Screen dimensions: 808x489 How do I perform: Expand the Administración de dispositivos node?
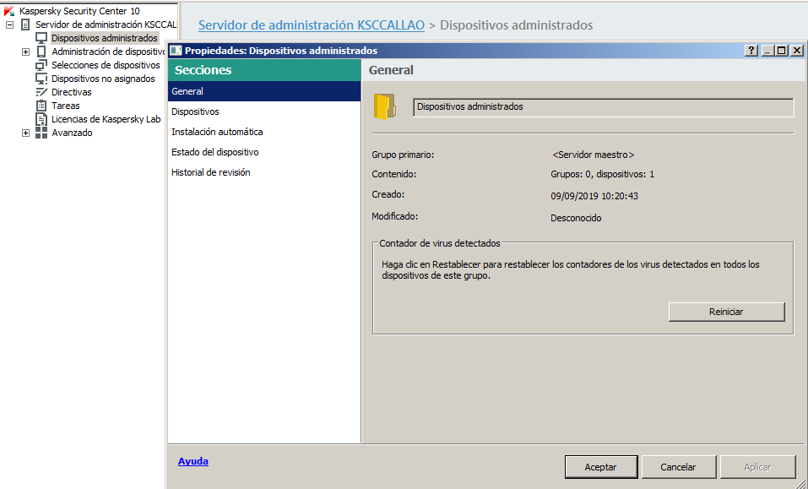(x=26, y=52)
